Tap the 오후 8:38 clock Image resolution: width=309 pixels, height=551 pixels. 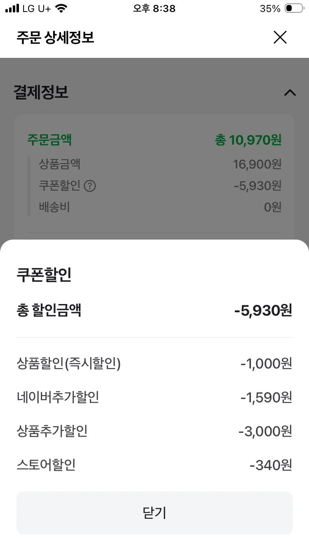154,9
